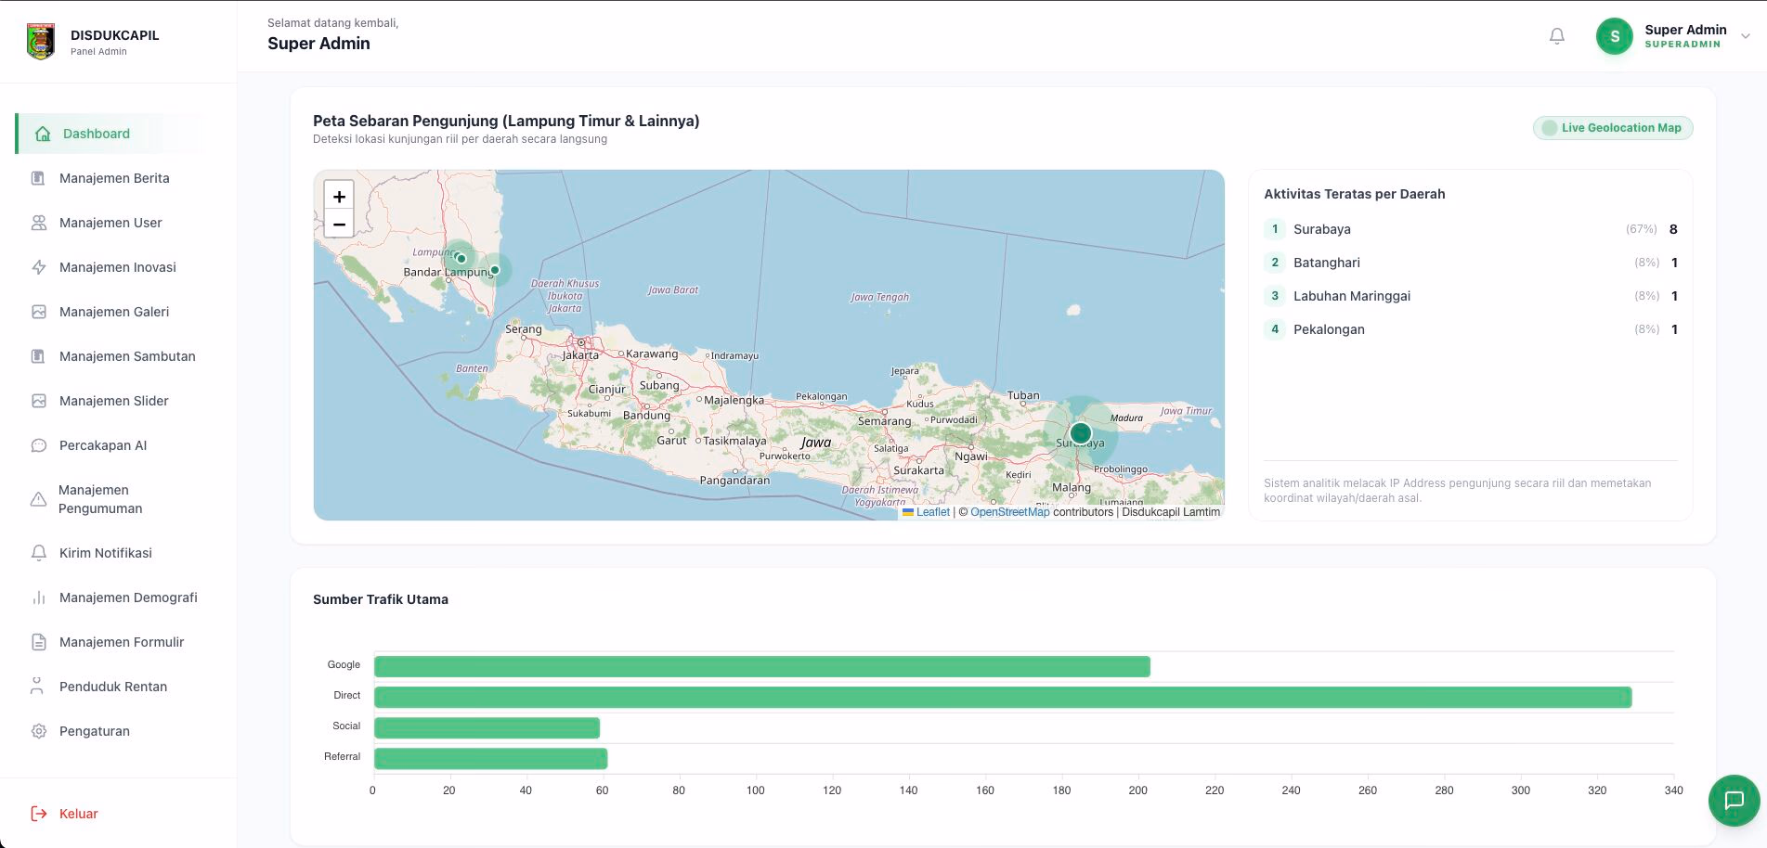Click the Manajemen User people icon
1767x848 pixels.
point(38,223)
